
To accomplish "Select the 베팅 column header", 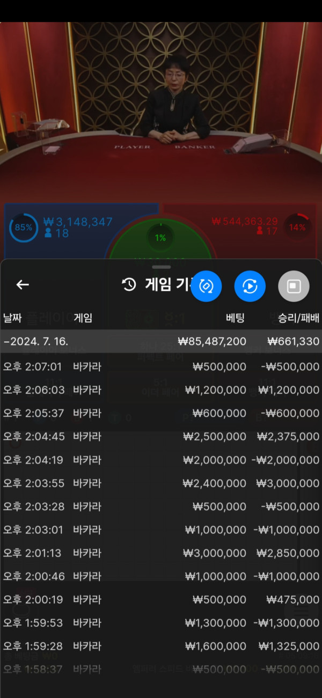I will coord(235,318).
